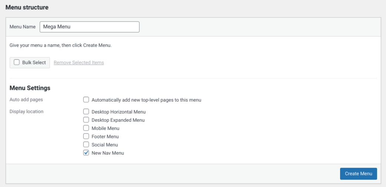
Task: Click the Menu Name input field
Action: point(89,27)
